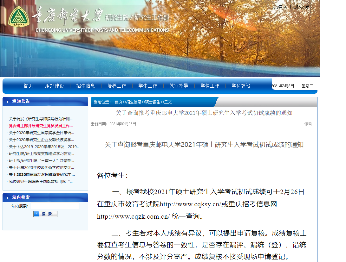Image resolution: width=346 pixels, height=262 pixels.
Task: Open notice 关于下达2019-2020学年2018级
Action: coord(44,147)
